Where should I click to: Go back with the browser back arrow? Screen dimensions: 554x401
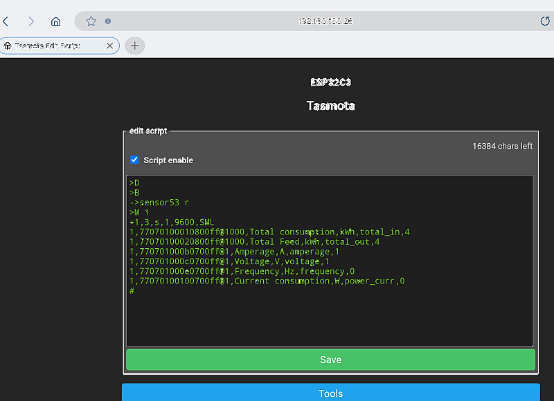click(6, 21)
